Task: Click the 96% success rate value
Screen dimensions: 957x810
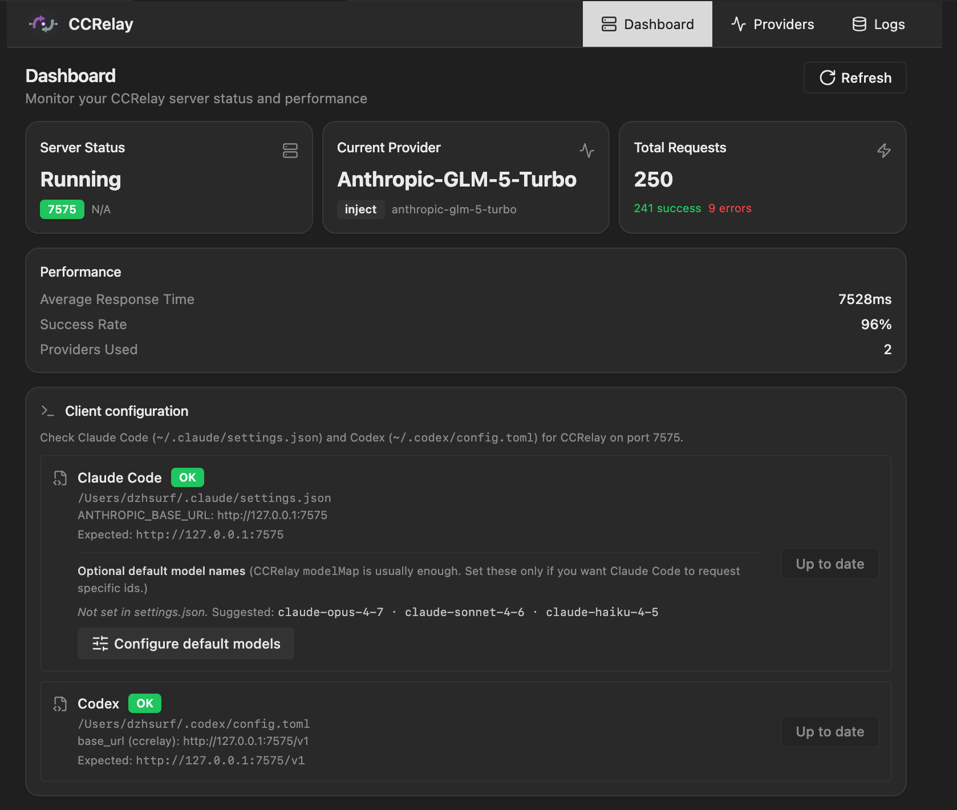Action: tap(876, 325)
